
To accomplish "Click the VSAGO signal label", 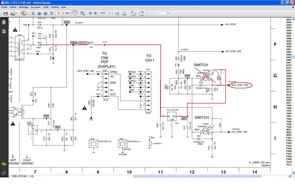I will coord(132,76).
